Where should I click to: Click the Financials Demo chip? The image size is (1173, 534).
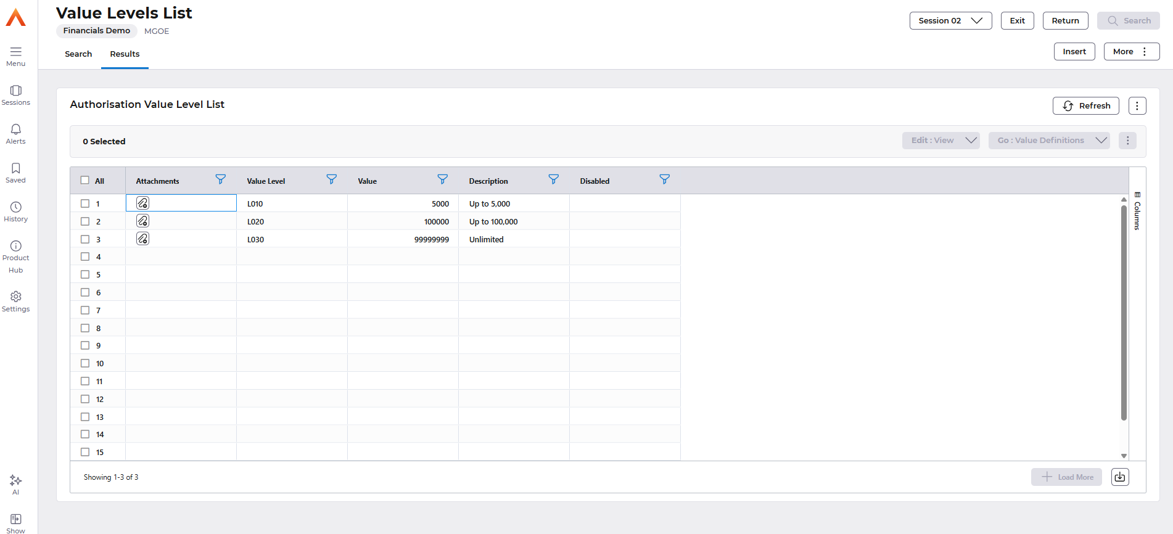(97, 31)
